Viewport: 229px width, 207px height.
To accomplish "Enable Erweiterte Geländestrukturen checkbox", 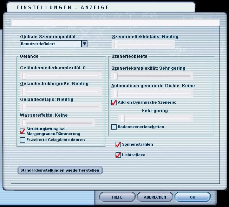I will click(x=23, y=140).
